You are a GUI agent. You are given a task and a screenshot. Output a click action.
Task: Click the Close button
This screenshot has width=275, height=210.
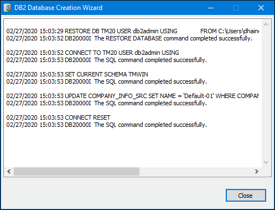(x=246, y=196)
